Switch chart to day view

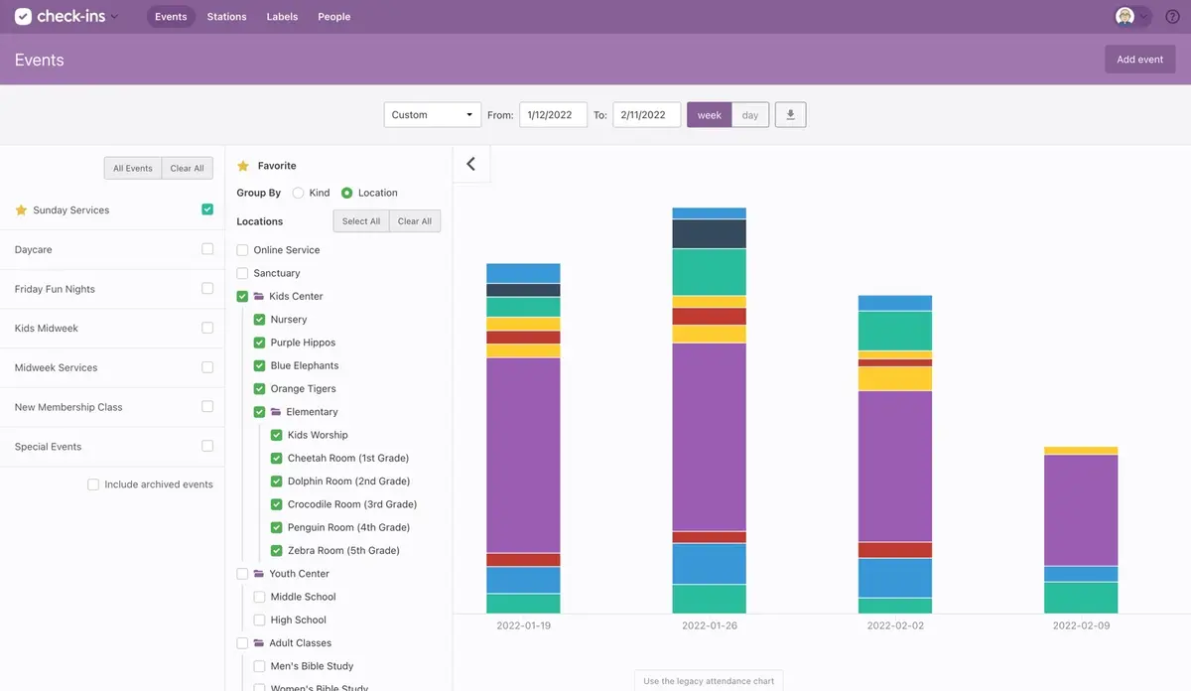750,115
